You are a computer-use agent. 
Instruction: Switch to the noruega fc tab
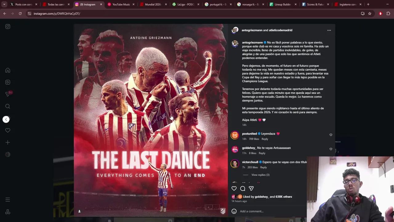click(251, 4)
